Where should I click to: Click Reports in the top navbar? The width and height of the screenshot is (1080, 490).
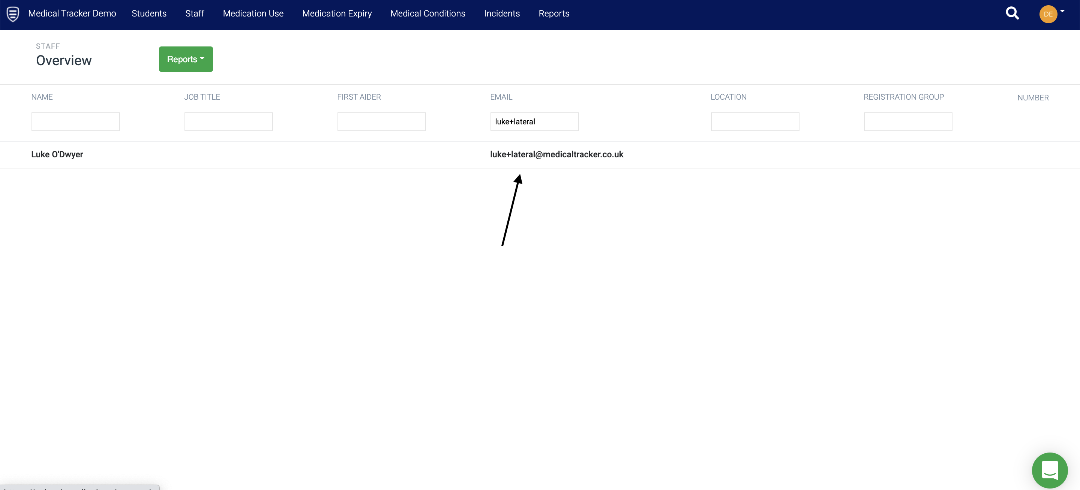point(554,13)
